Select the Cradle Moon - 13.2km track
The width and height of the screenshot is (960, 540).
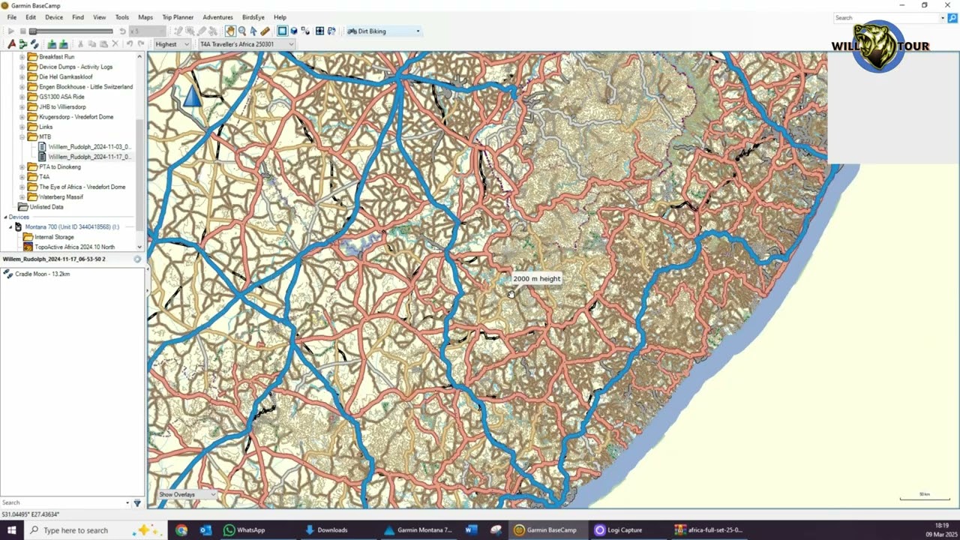[42, 274]
